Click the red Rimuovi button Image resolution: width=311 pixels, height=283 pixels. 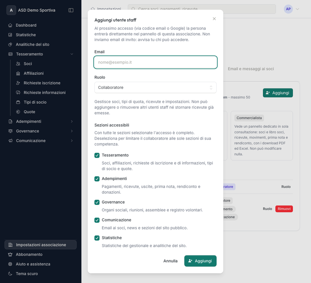coord(284,209)
